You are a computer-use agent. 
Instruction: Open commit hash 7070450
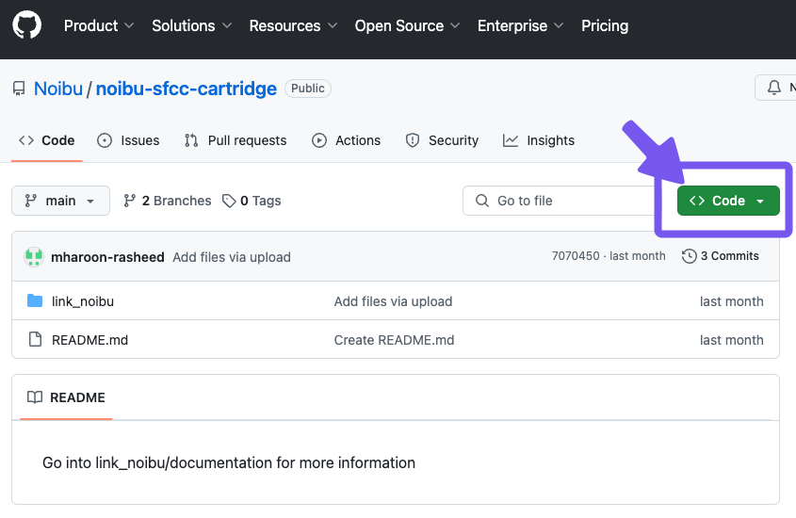(x=576, y=256)
